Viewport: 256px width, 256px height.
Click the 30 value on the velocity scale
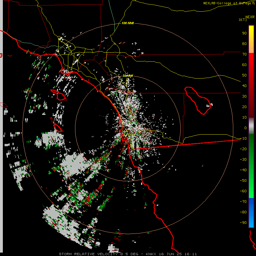244,96
